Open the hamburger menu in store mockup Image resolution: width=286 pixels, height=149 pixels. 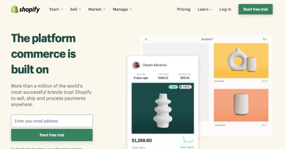[x=146, y=39]
